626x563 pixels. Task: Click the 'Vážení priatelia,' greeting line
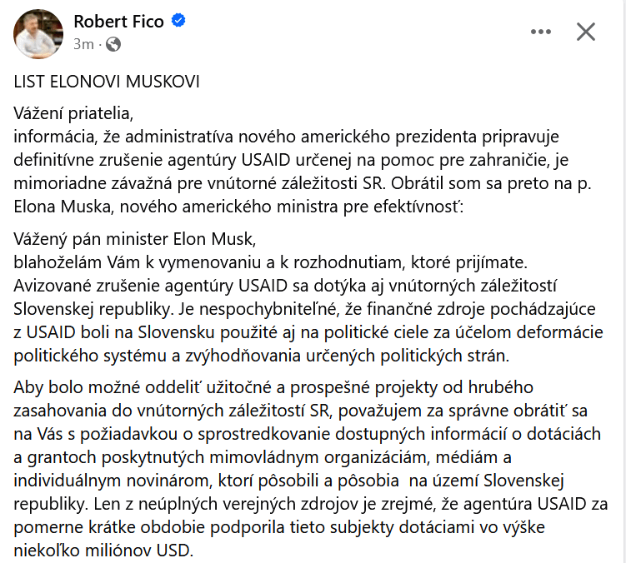[x=73, y=113]
